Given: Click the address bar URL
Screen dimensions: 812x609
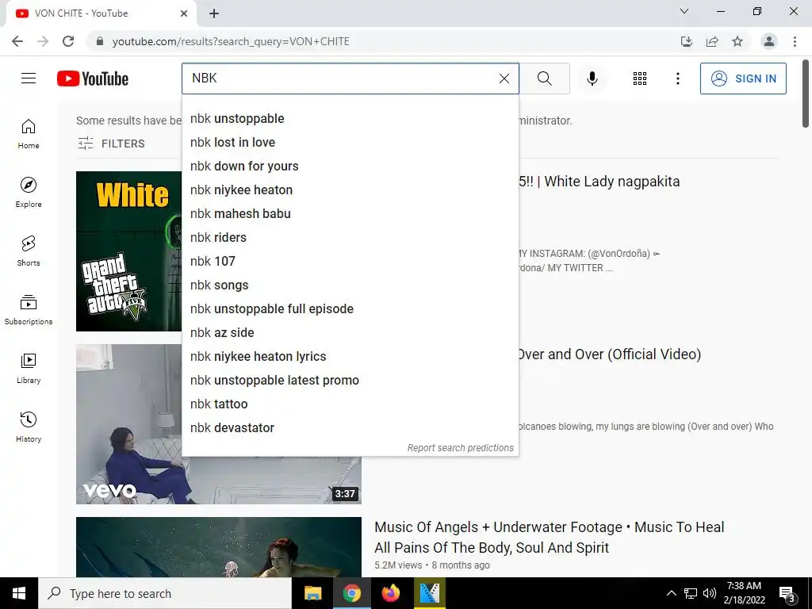Looking at the screenshot, I should (x=231, y=41).
